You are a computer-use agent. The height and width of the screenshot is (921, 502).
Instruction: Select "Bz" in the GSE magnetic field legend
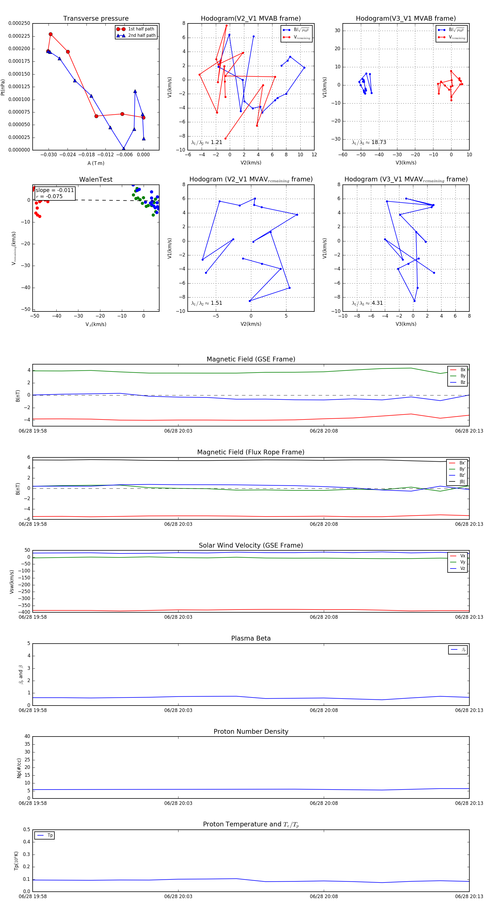click(458, 382)
